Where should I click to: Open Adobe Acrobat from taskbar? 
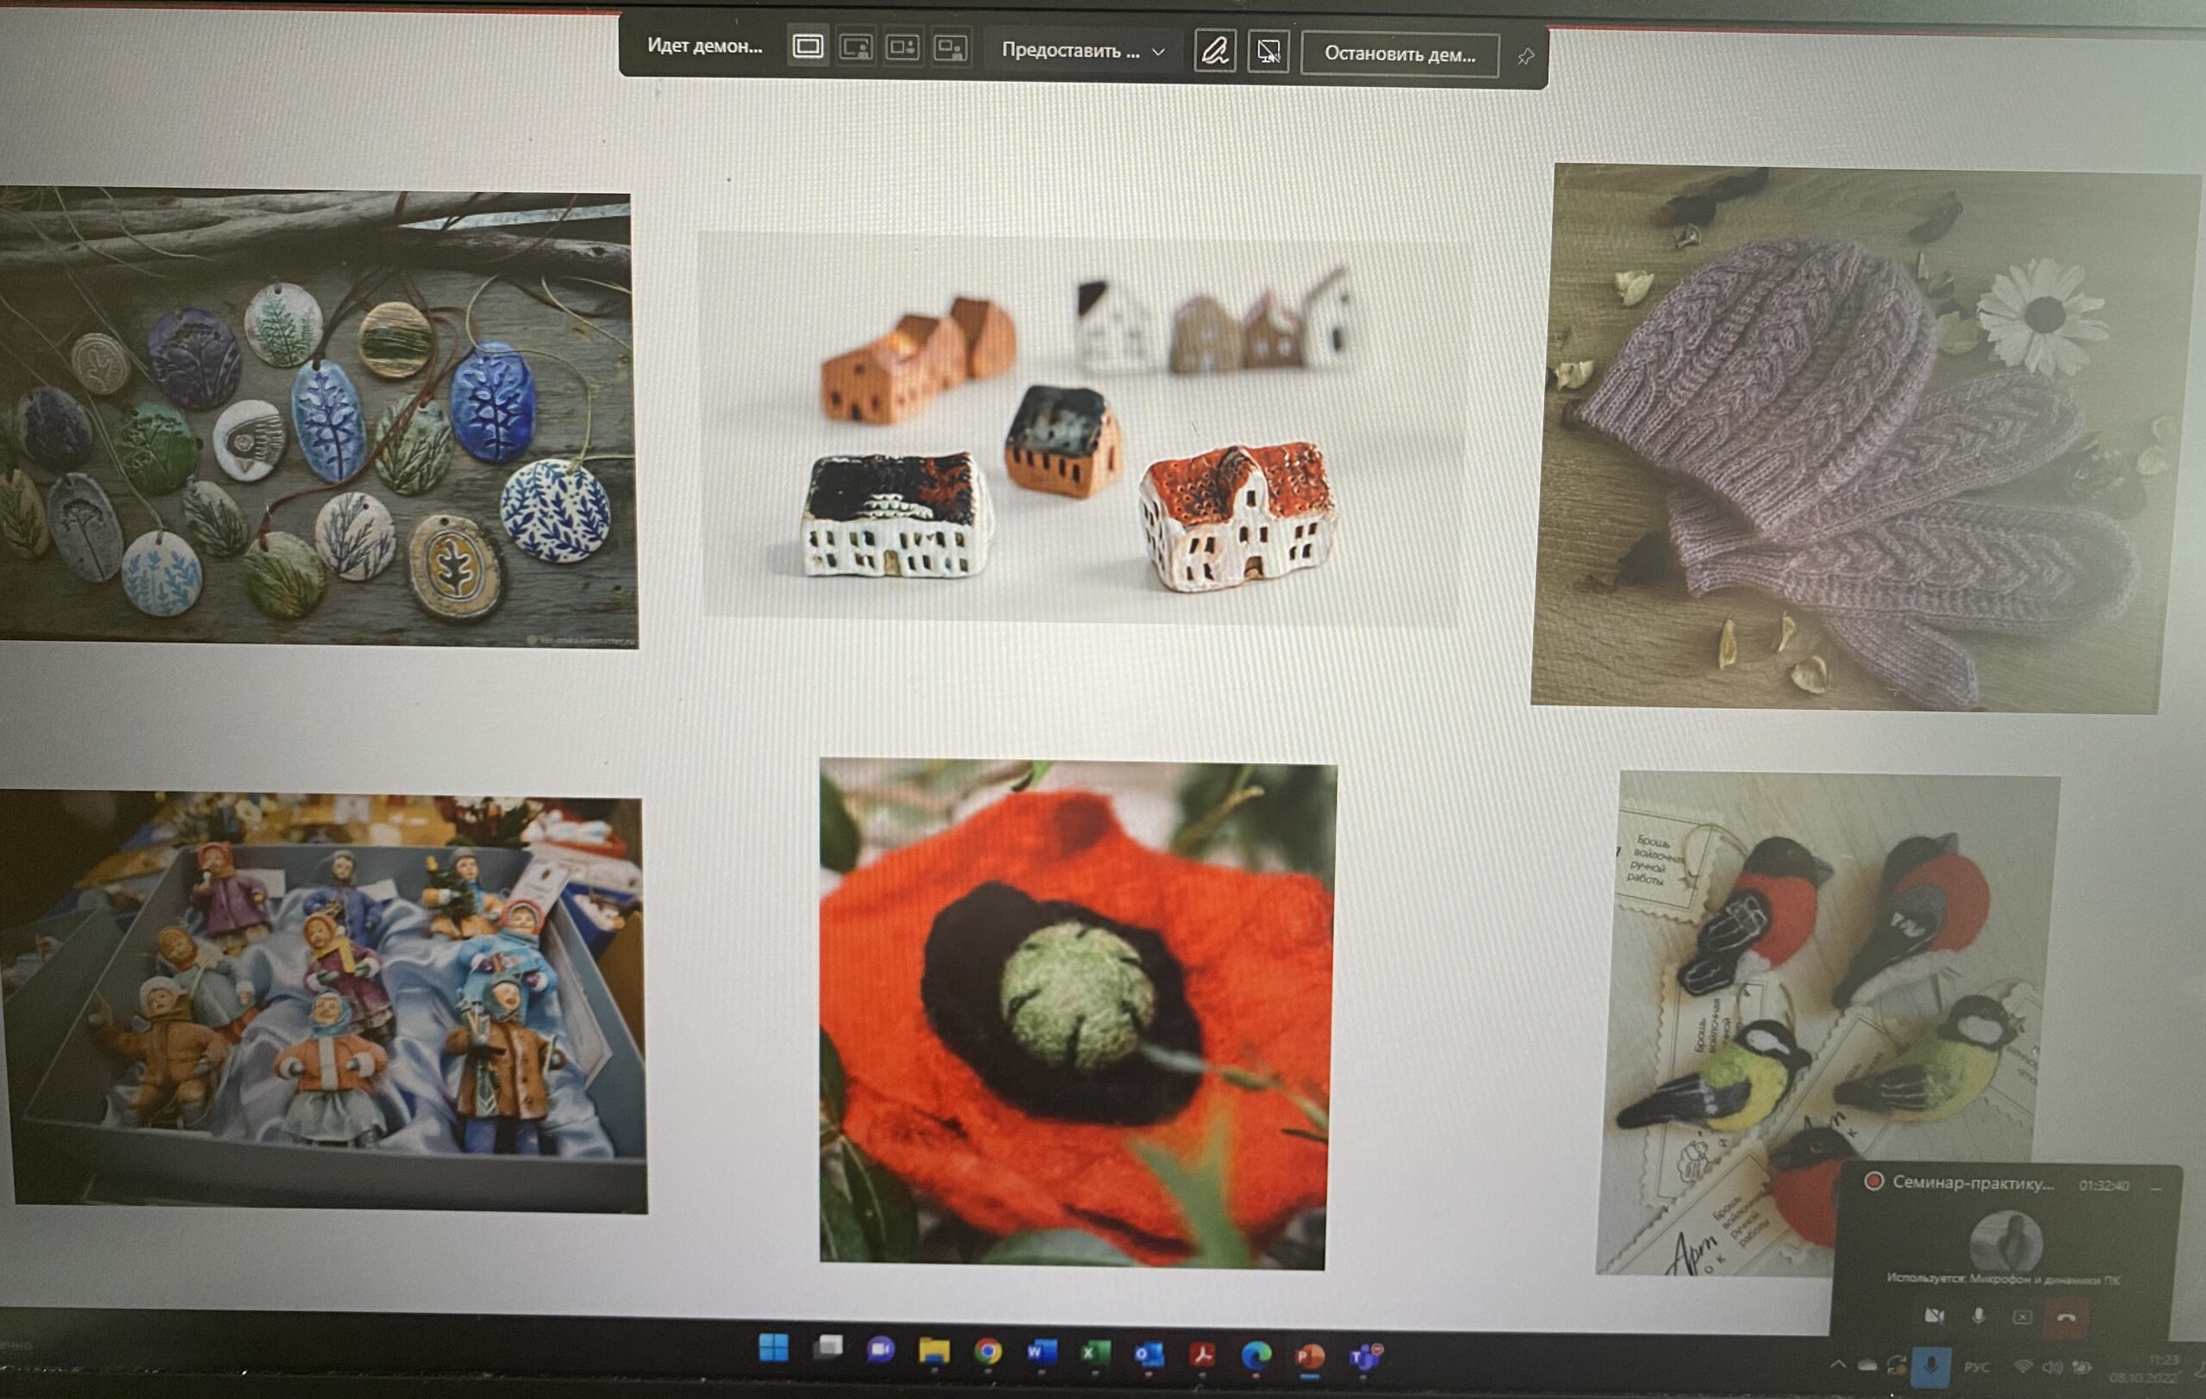pyautogui.click(x=1203, y=1354)
